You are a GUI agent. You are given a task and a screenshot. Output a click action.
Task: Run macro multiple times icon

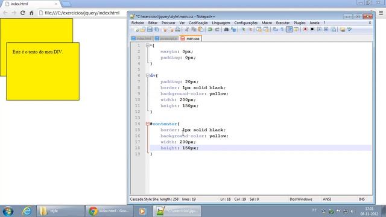pyautogui.click(x=326, y=30)
